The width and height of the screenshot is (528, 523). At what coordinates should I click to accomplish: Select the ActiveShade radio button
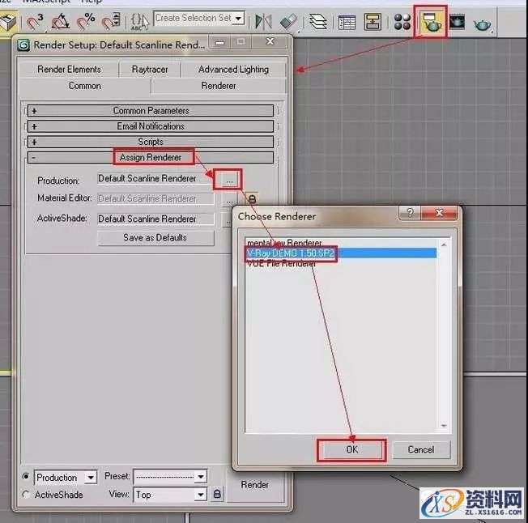point(26,495)
